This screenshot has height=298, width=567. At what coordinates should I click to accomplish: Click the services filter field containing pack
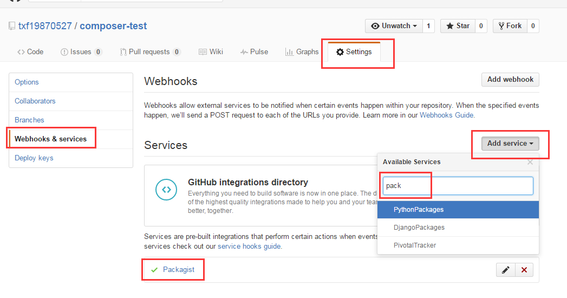(x=458, y=186)
